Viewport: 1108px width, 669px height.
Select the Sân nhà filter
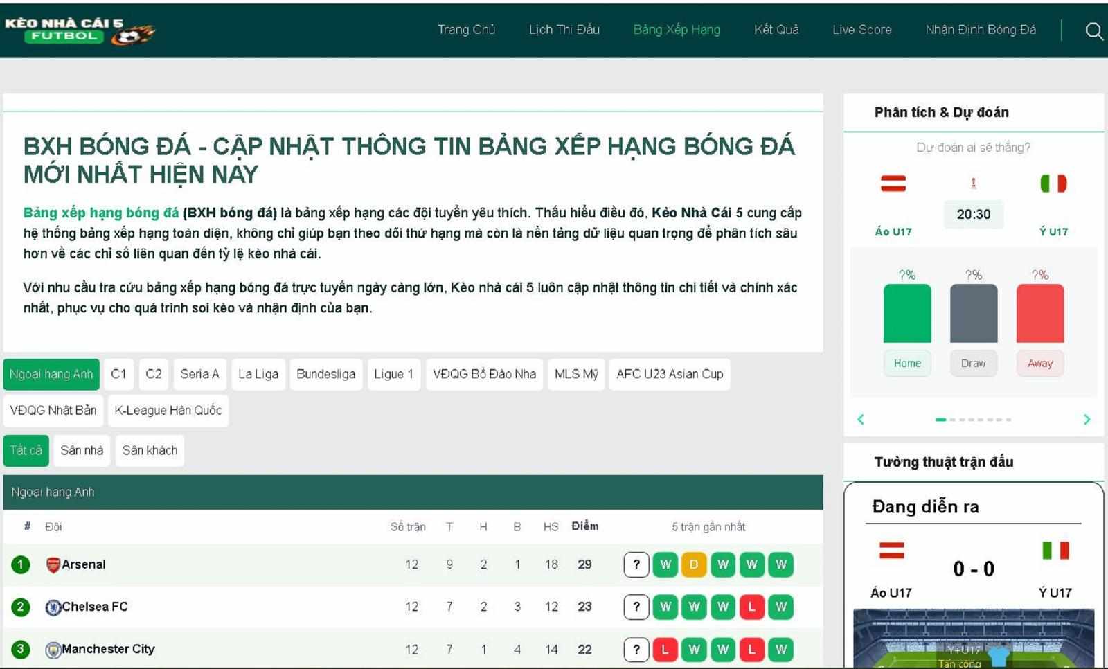tap(82, 450)
